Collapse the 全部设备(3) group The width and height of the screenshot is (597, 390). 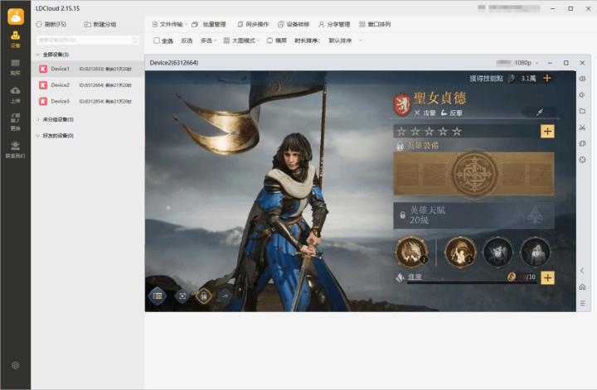pos(37,55)
